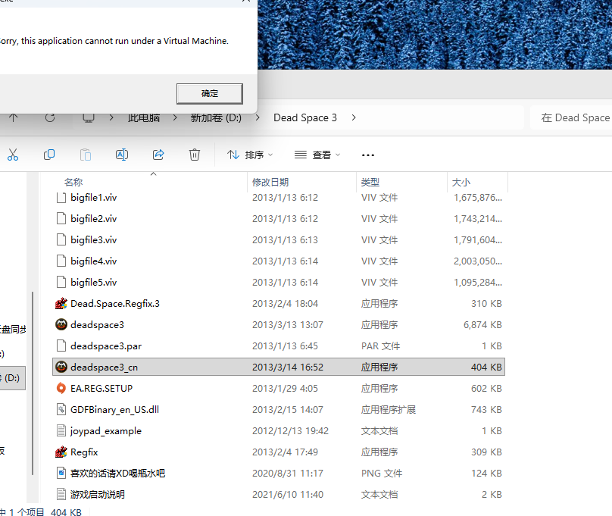This screenshot has width=612, height=516.
Task: Click 新加卷 (D:) breadcrumb link
Action: pyautogui.click(x=215, y=117)
